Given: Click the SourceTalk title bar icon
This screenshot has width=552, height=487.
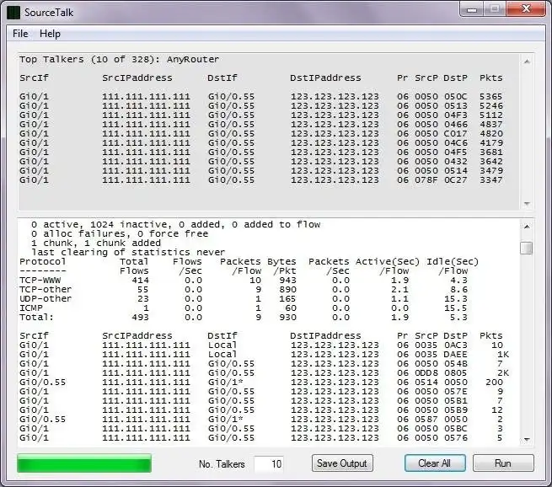Looking at the screenshot, I should tap(13, 13).
